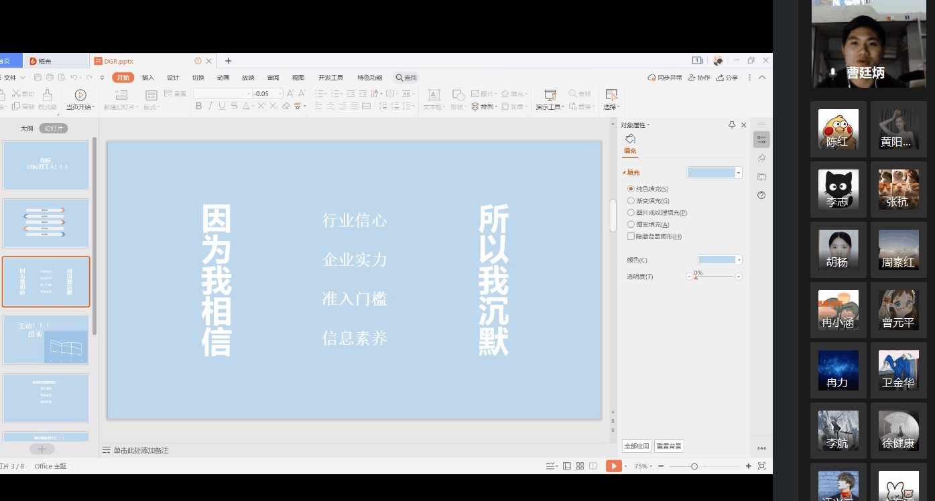Click the 演示工具 presentation tools icon
The width and height of the screenshot is (935, 501).
[x=550, y=95]
